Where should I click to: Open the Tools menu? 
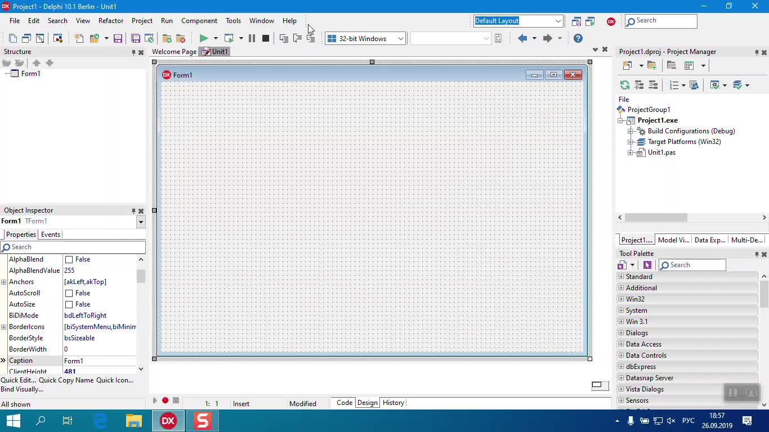(233, 21)
